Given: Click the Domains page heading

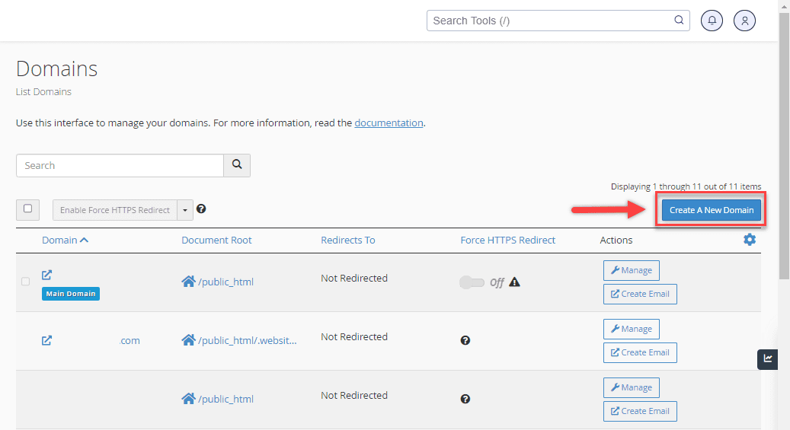Looking at the screenshot, I should click(56, 68).
